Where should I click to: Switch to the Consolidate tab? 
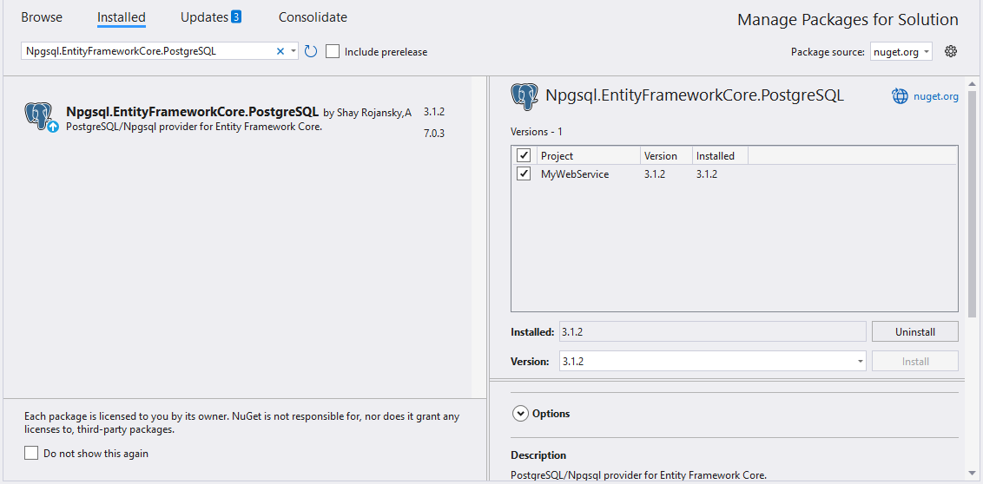313,17
